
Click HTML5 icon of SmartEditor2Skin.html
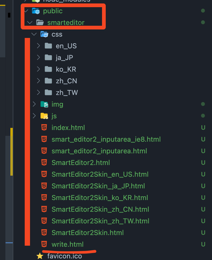(x=44, y=232)
